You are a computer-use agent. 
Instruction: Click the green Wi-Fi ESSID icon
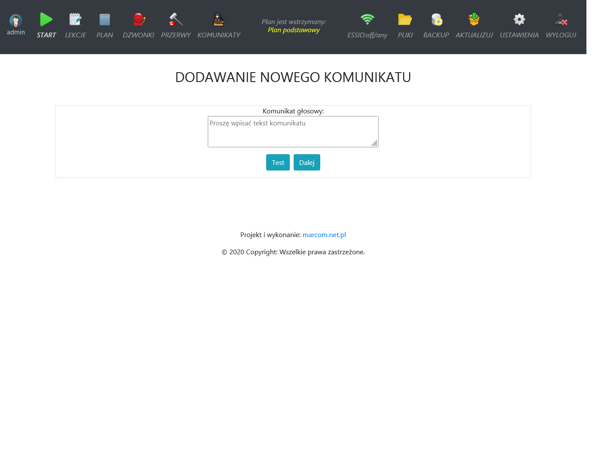[367, 19]
